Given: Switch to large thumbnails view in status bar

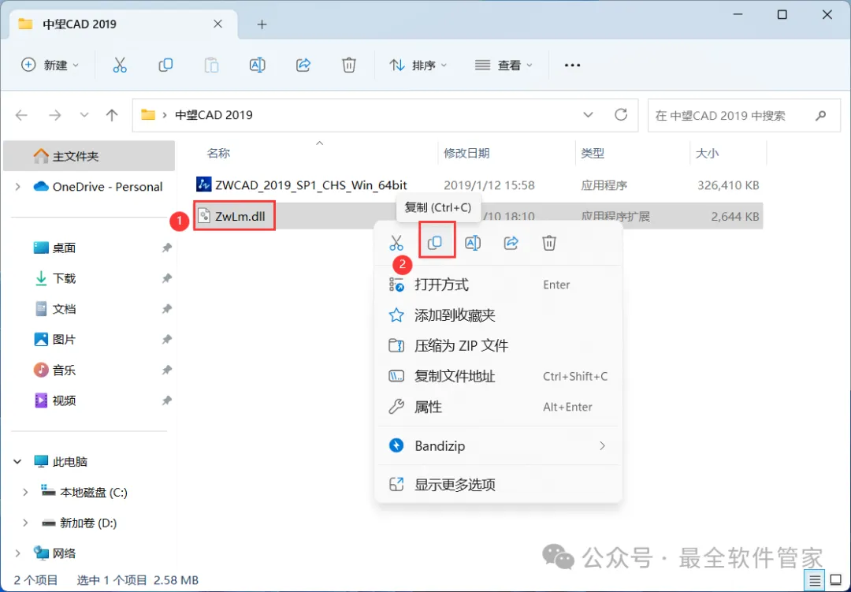Looking at the screenshot, I should tap(836, 581).
